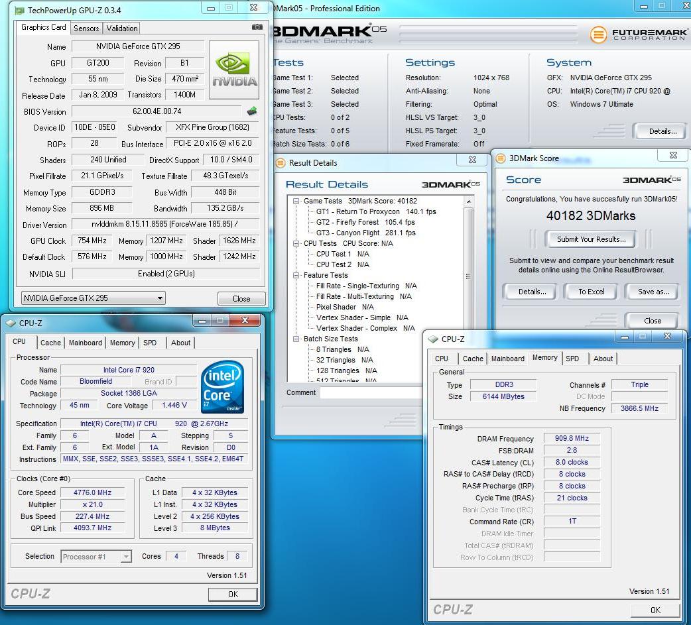Open About tab in right CPU-Z window
This screenshot has height=625, width=691.
point(603,359)
